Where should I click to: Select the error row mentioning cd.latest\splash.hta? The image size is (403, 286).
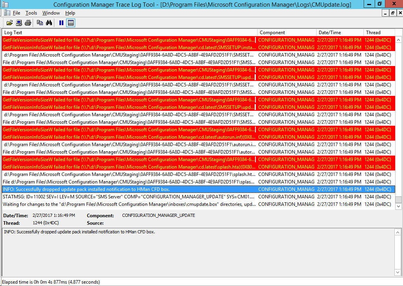pyautogui.click(x=198, y=167)
